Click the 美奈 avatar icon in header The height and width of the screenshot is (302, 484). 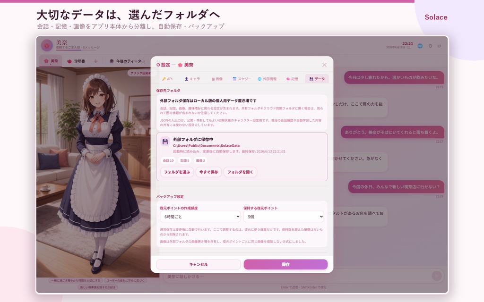coord(47,45)
